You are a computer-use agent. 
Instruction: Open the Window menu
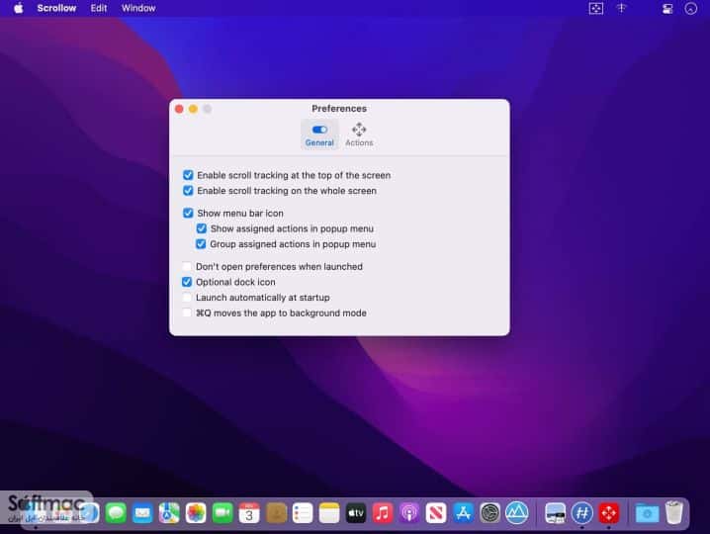point(138,8)
